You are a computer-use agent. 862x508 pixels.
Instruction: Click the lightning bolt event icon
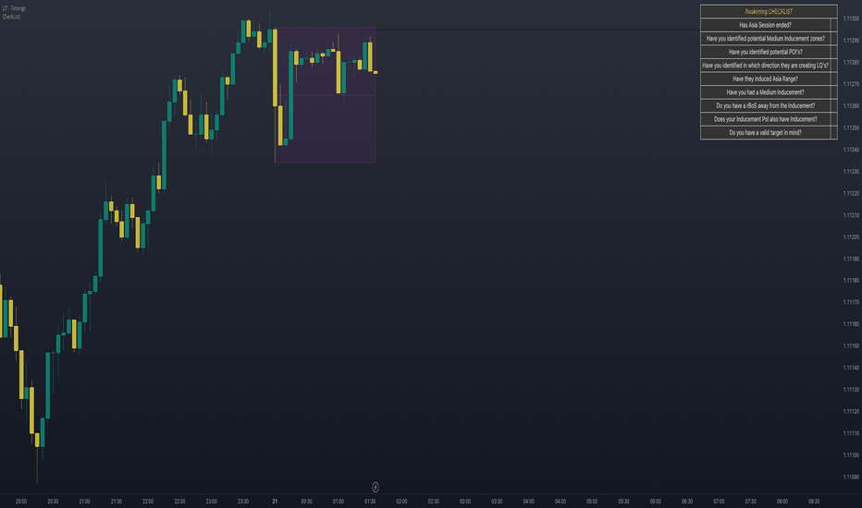[376, 487]
